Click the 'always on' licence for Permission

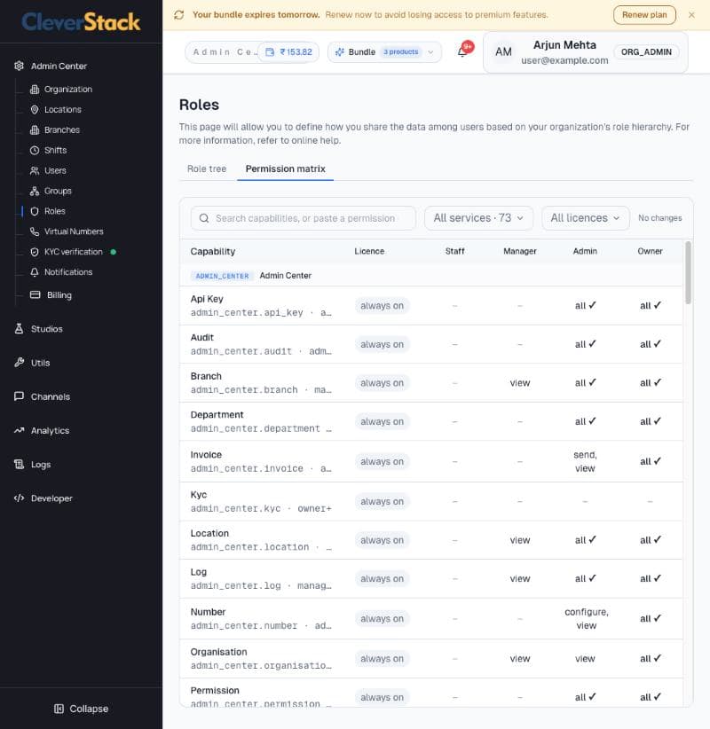pyautogui.click(x=382, y=697)
